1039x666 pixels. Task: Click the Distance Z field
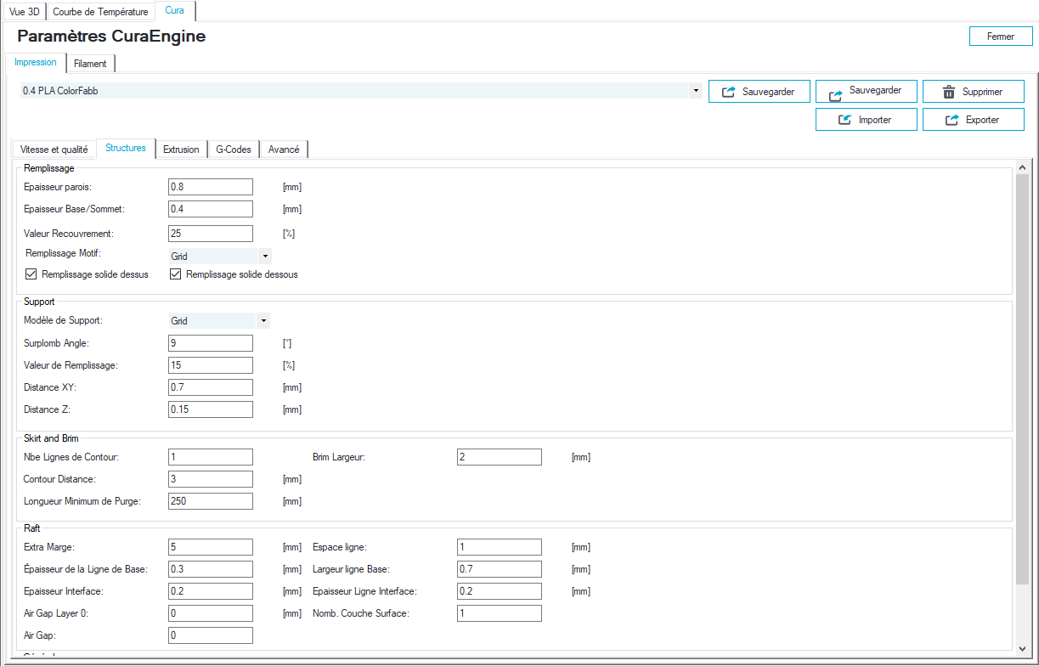click(x=211, y=409)
